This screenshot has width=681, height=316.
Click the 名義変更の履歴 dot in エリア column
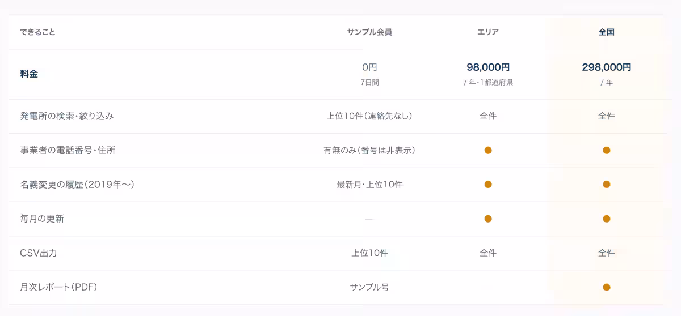(x=488, y=185)
